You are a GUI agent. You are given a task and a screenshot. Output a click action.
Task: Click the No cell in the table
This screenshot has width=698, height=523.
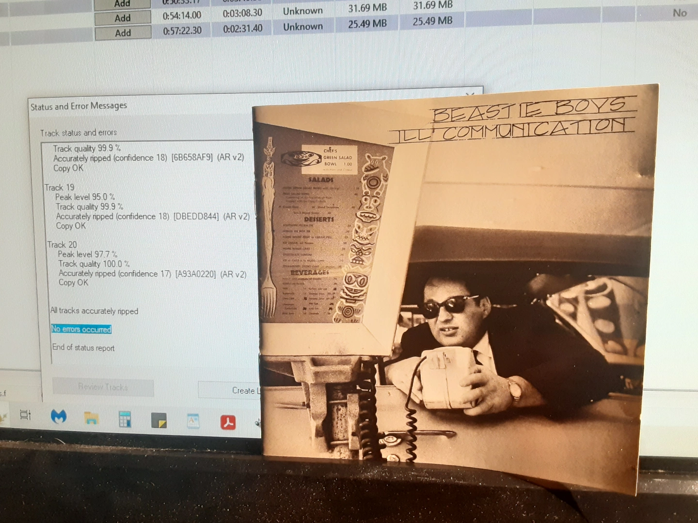[x=680, y=13]
